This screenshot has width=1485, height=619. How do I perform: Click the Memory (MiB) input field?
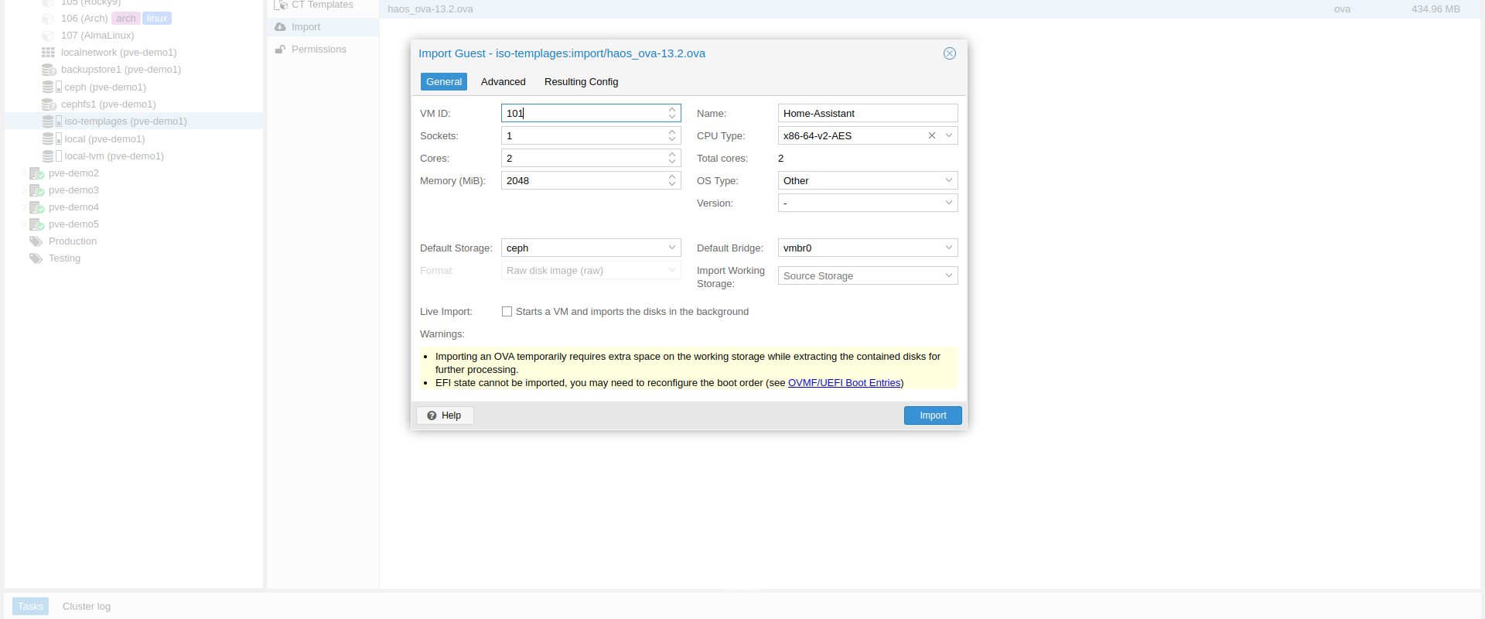583,180
